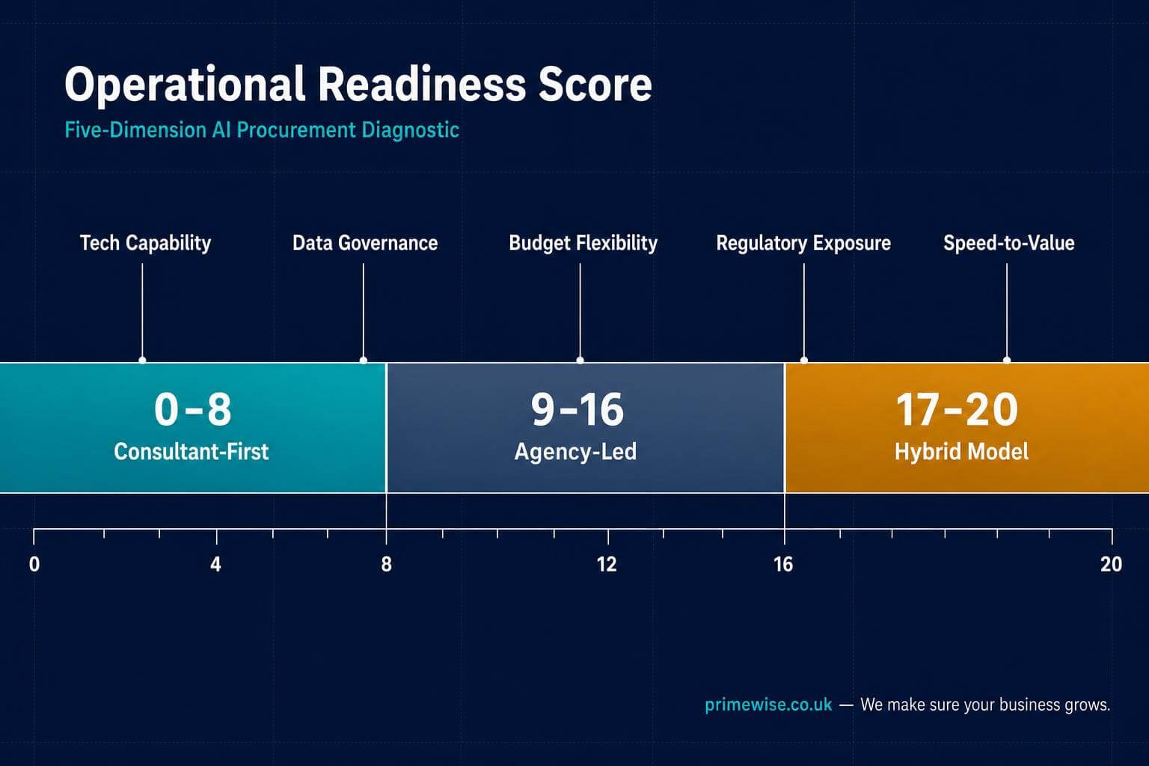Click the '0-8' score range text
The image size is (1149, 766).
(193, 409)
